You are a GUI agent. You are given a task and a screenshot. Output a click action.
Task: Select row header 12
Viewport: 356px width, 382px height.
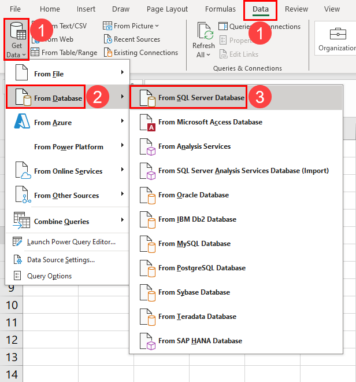click(x=12, y=340)
